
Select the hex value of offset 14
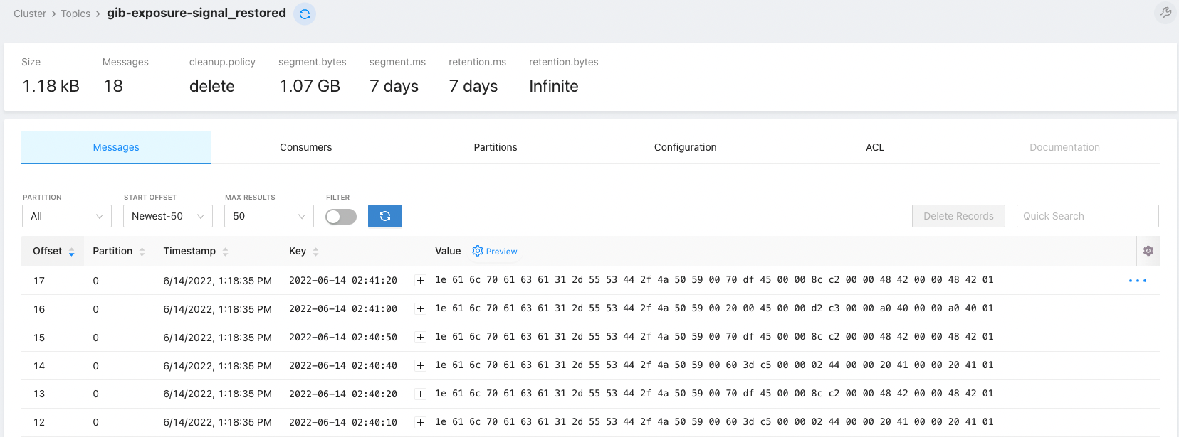(714, 365)
